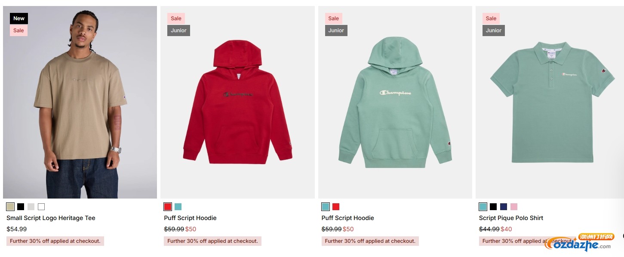This screenshot has width=624, height=257.
Task: Click the New badge on Heritage Tee
Action: tap(19, 18)
